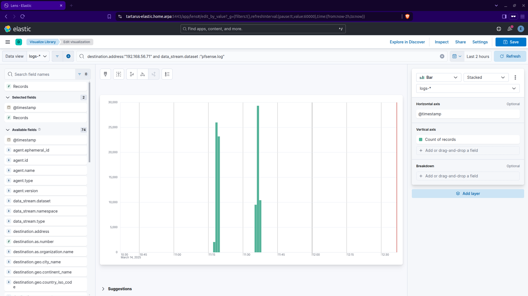Clear the query with the X icon
Image resolution: width=528 pixels, height=296 pixels.
pos(442,56)
